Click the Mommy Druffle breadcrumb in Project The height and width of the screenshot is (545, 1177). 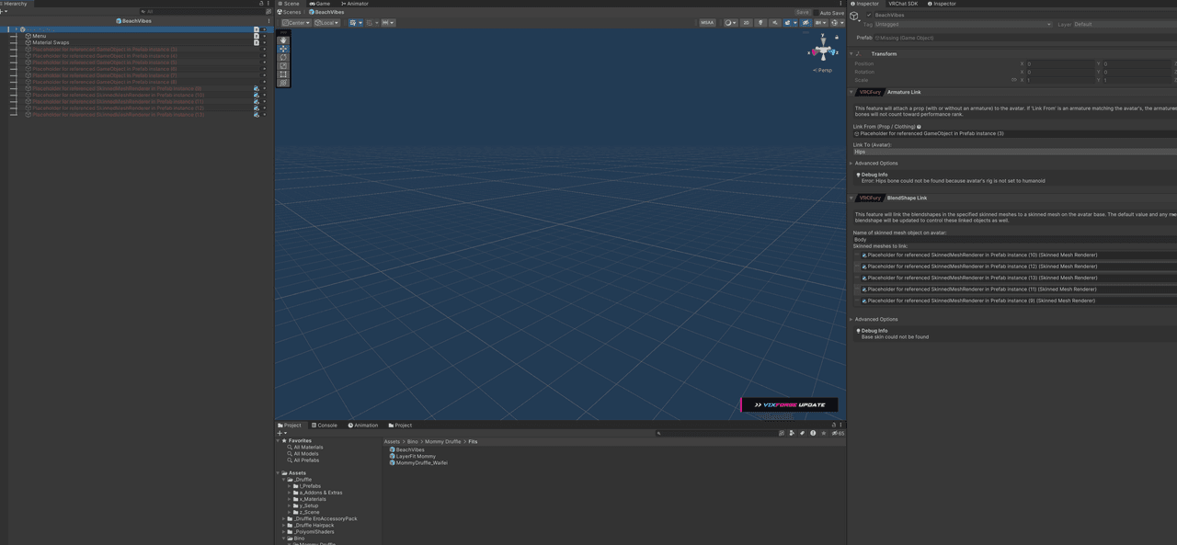[x=443, y=441]
